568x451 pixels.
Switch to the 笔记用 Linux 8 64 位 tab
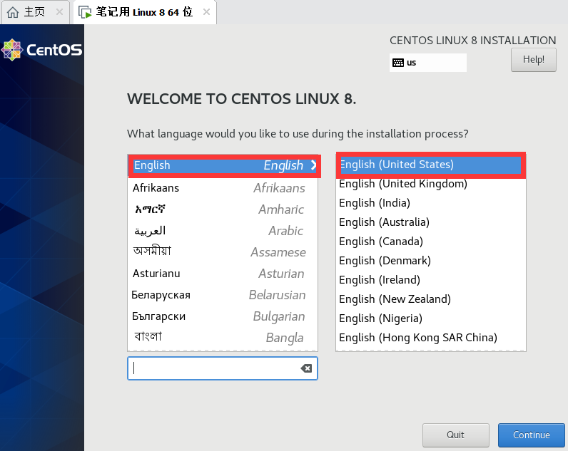coord(144,12)
